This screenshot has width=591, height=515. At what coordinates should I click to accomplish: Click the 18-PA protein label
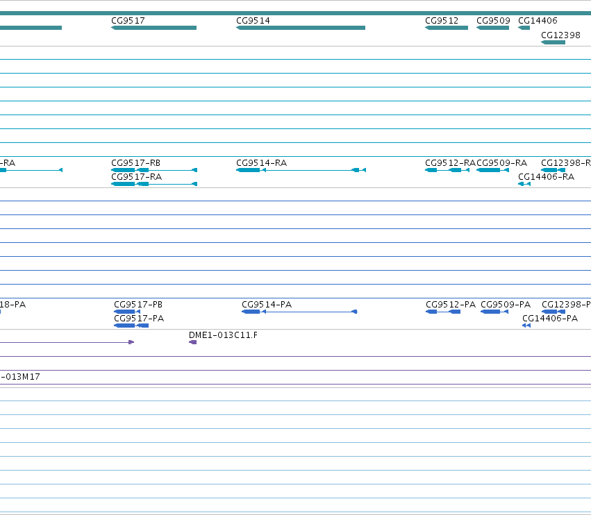tap(13, 305)
